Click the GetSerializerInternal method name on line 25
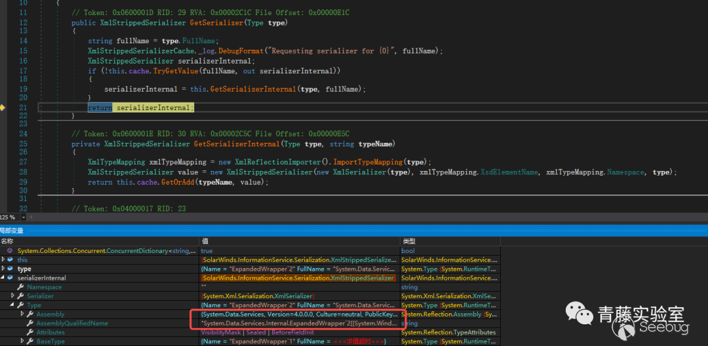This screenshot has height=346, width=708. pos(235,144)
